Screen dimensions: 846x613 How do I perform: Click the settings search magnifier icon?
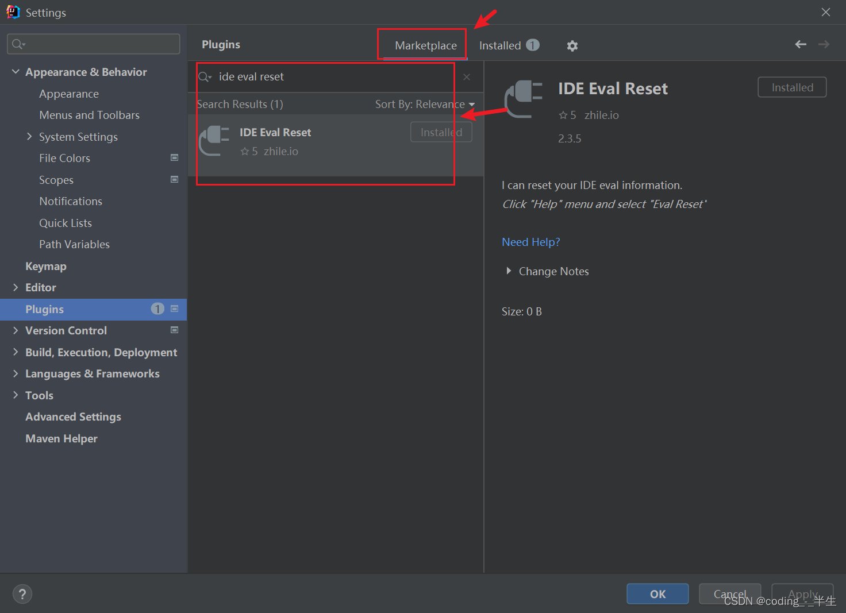click(x=18, y=44)
